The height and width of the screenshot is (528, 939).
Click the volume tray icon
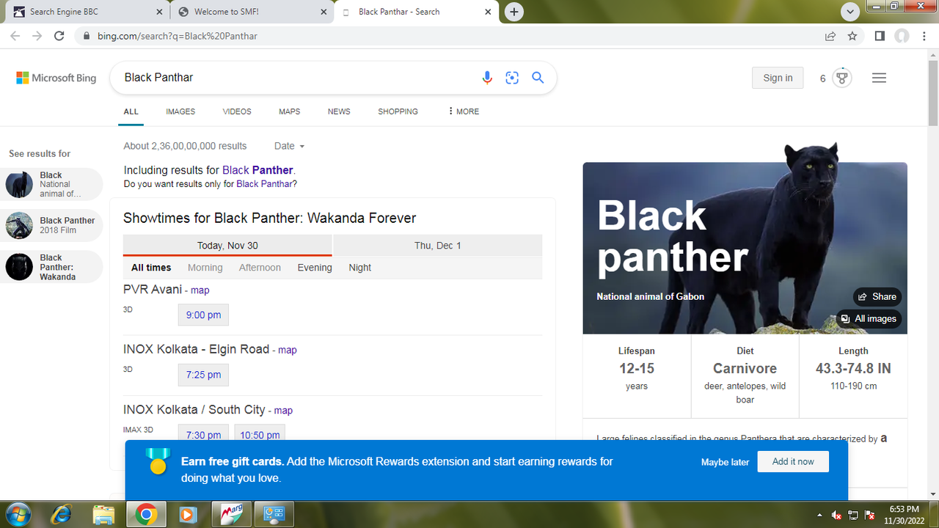coord(836,515)
